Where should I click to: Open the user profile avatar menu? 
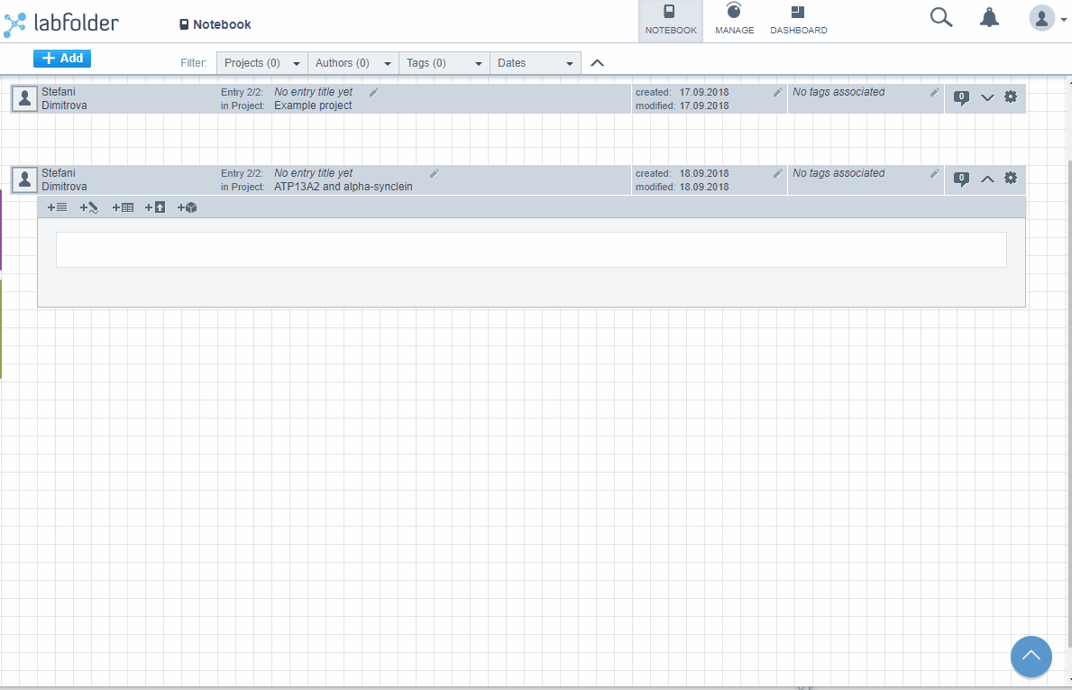1041,18
